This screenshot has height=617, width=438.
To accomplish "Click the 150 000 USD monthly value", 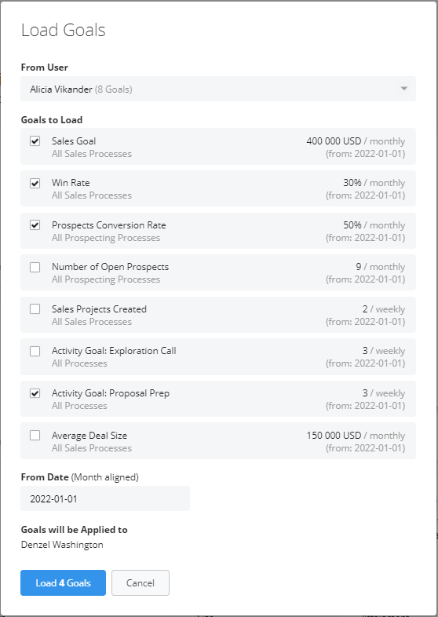I will click(x=356, y=435).
